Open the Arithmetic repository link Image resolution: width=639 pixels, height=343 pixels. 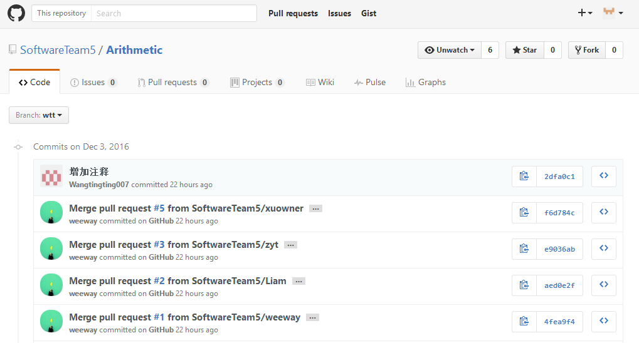tap(134, 50)
